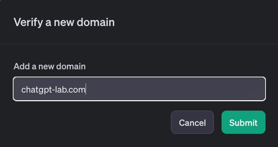Place cursor in the domain text box
This screenshot has width=278, height=147.
(139, 89)
